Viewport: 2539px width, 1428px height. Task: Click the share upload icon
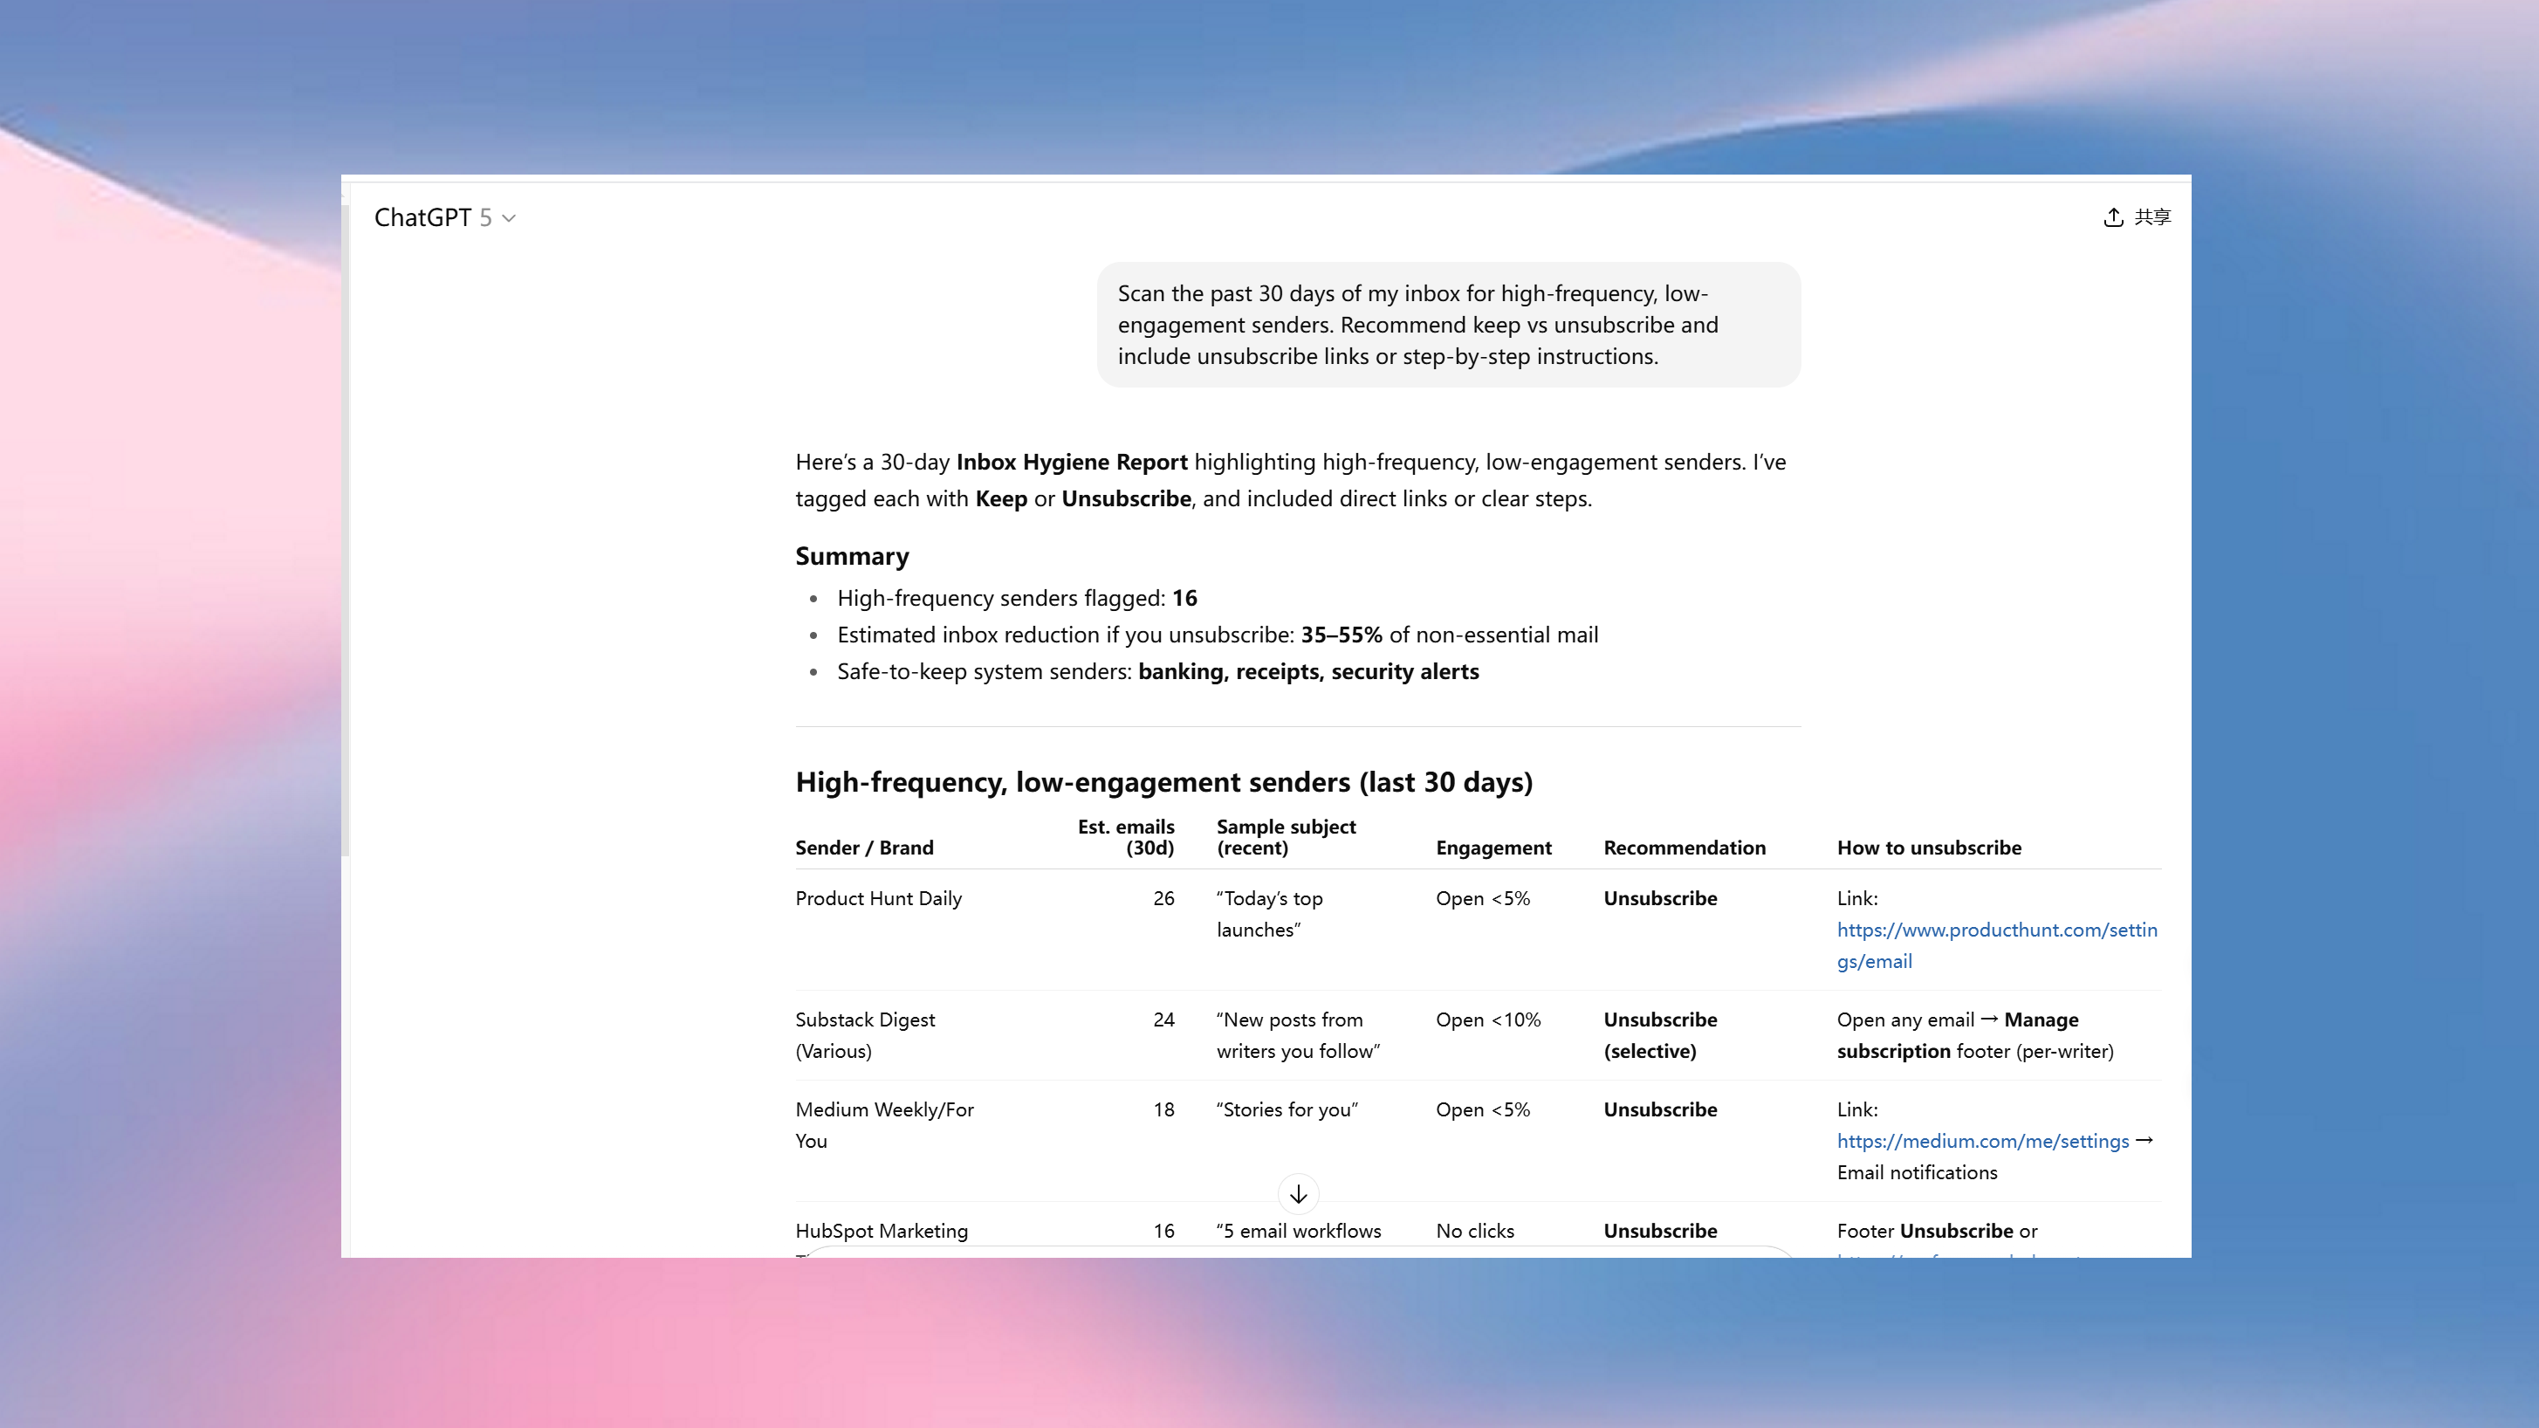(x=2112, y=216)
